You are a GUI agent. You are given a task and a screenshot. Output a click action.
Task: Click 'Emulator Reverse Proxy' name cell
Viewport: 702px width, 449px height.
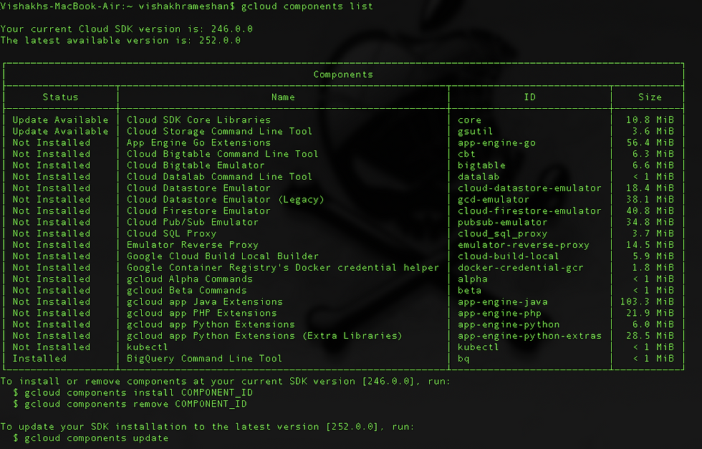pos(193,245)
